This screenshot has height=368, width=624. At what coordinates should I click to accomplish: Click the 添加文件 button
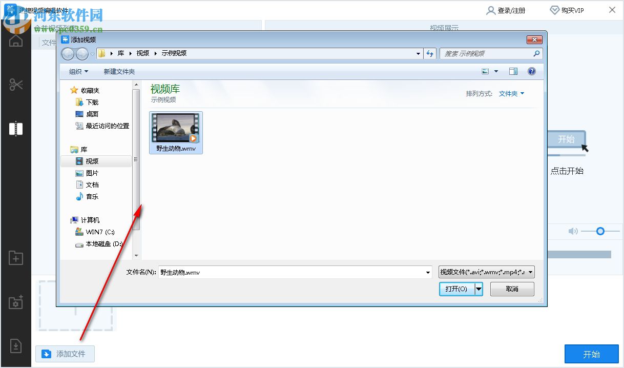point(65,354)
